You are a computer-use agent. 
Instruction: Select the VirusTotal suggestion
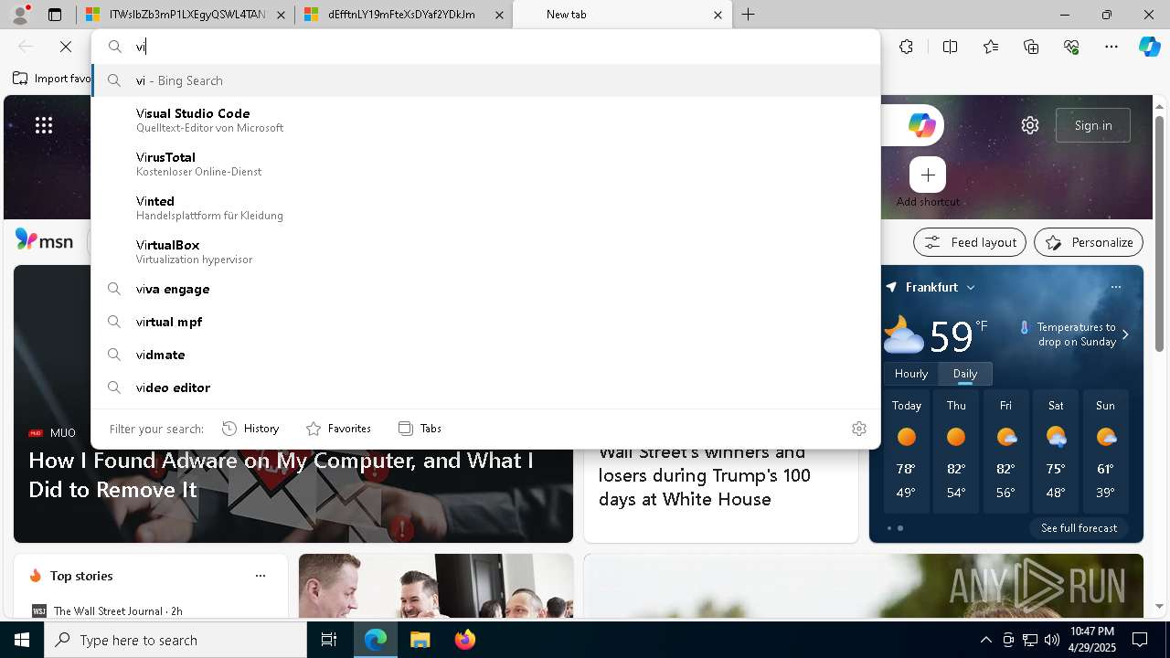pyautogui.click(x=485, y=164)
